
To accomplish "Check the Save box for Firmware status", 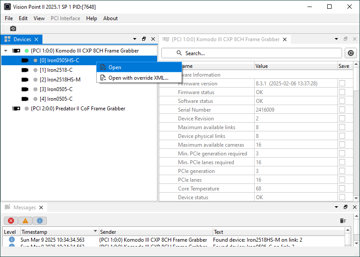I will pyautogui.click(x=342, y=92).
